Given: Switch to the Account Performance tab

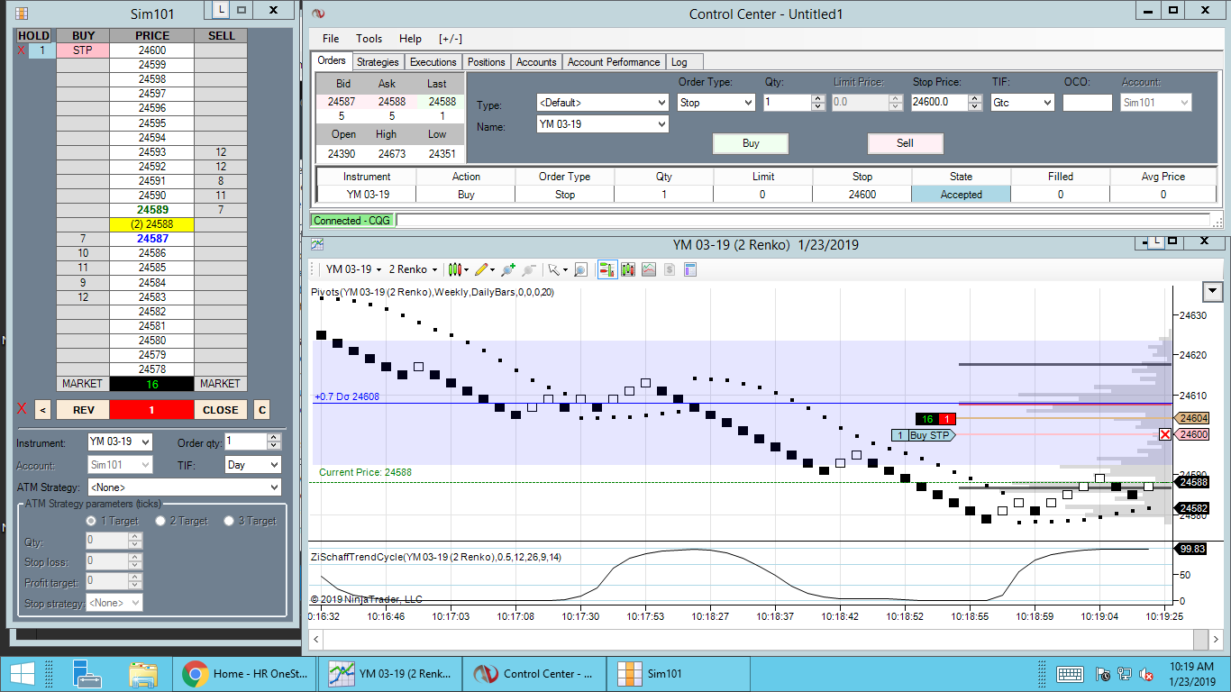Looking at the screenshot, I should pyautogui.click(x=614, y=62).
